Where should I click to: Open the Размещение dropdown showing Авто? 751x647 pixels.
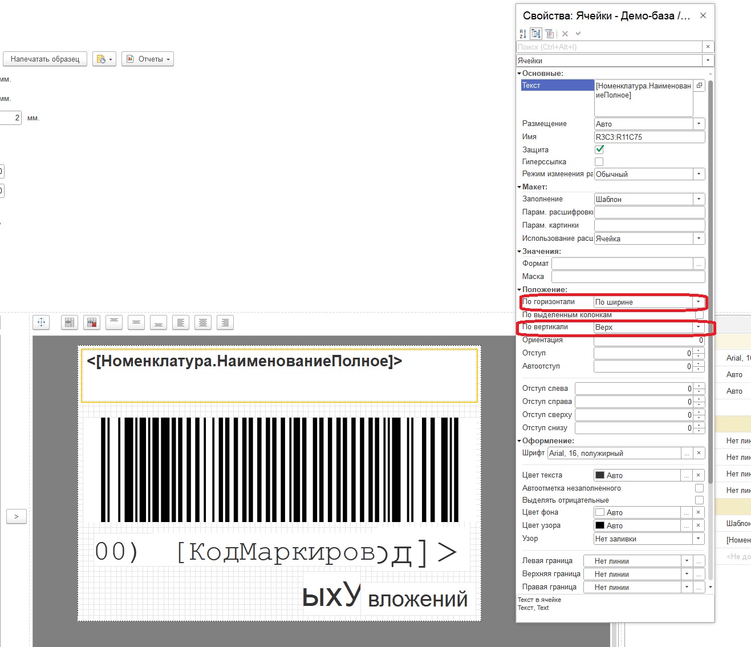pyautogui.click(x=699, y=124)
